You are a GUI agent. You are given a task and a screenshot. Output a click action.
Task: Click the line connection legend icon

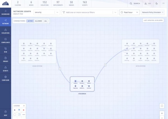coord(24,115)
